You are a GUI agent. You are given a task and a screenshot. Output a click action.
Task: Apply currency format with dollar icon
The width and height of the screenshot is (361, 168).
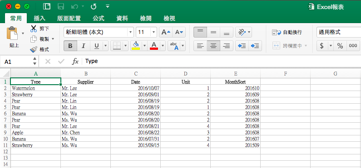tap(322, 46)
